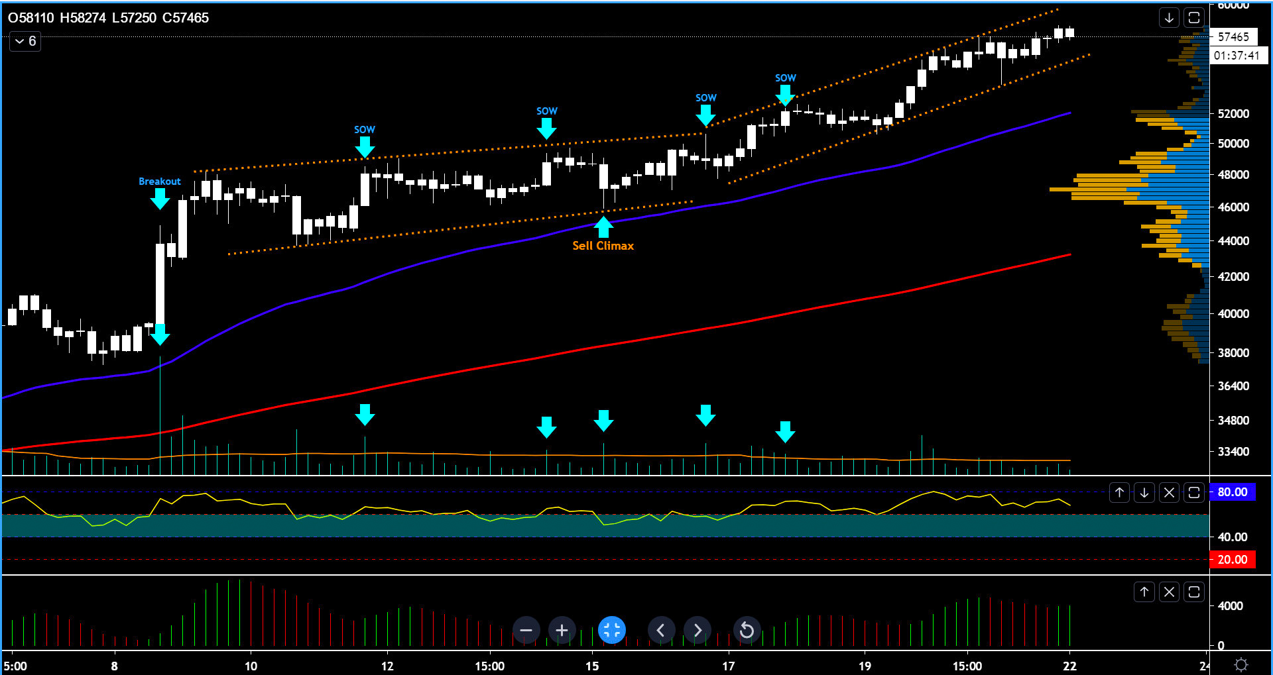Image resolution: width=1273 pixels, height=675 pixels.
Task: Select the "Sell Climax" text annotation
Action: click(x=603, y=246)
